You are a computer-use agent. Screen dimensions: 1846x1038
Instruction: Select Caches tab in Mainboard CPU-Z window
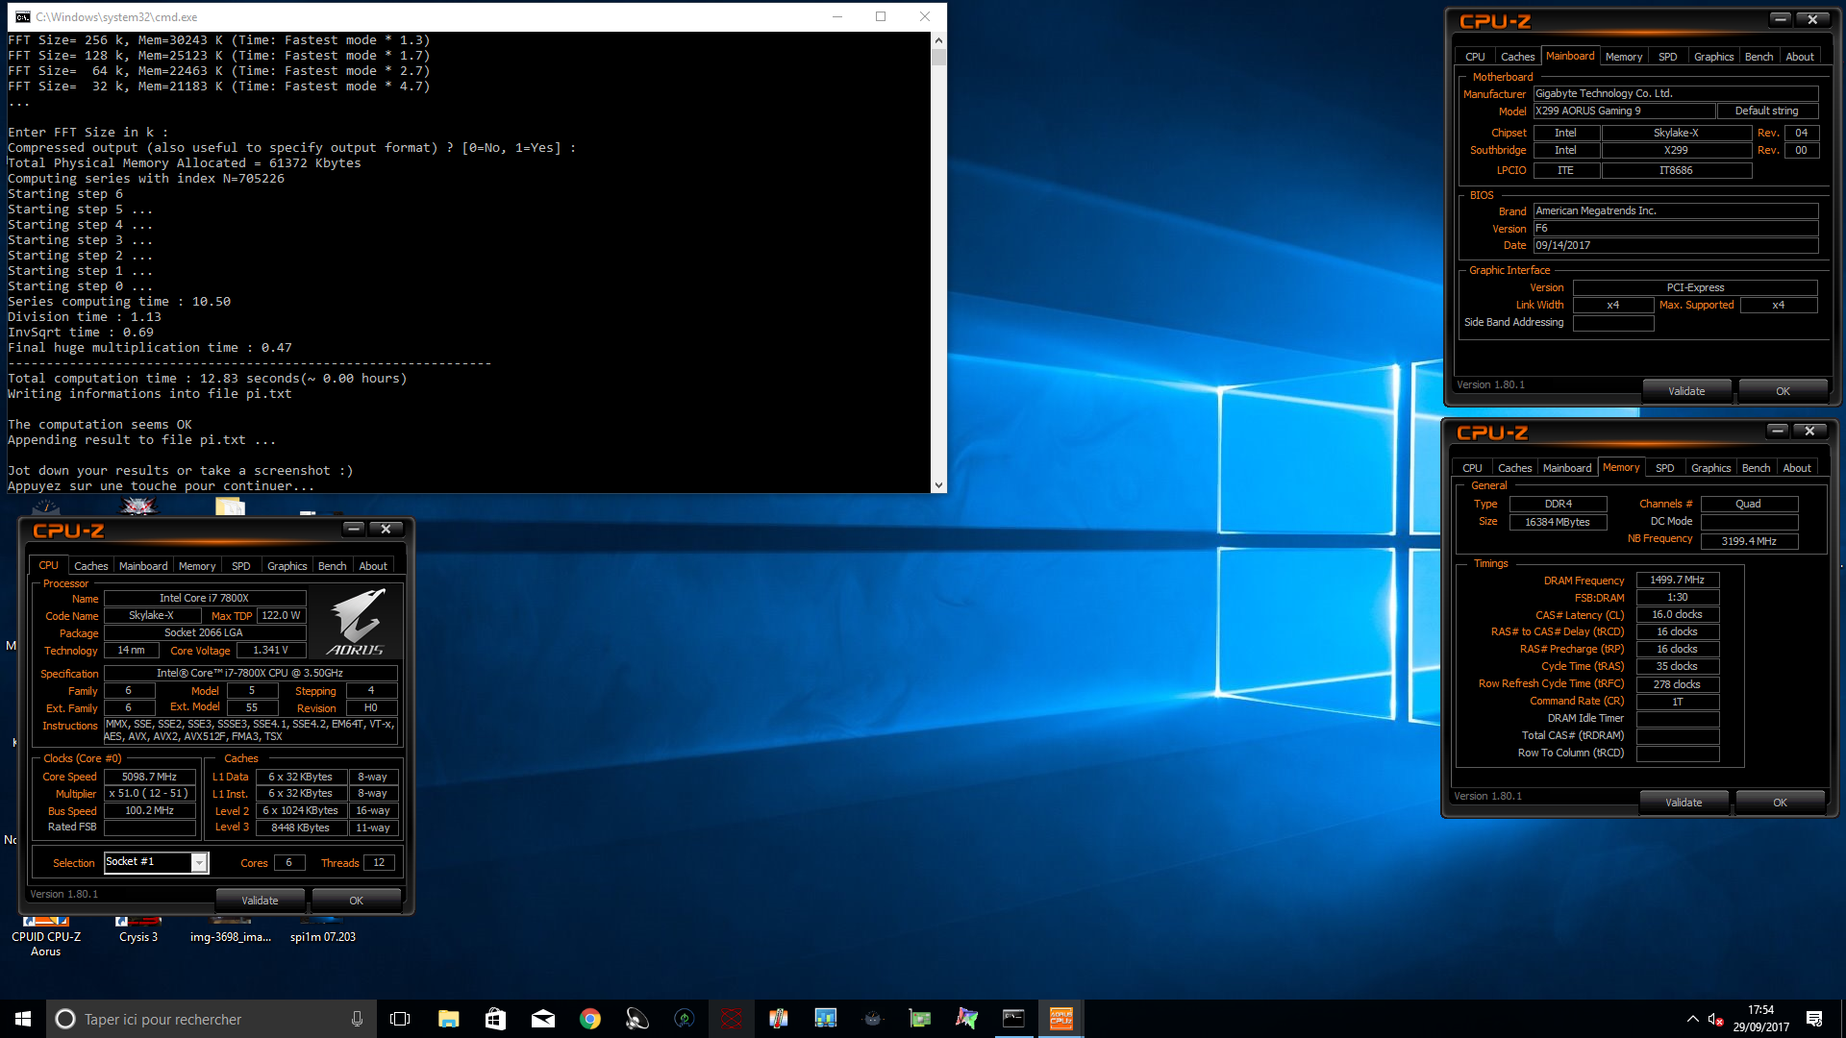click(1518, 57)
